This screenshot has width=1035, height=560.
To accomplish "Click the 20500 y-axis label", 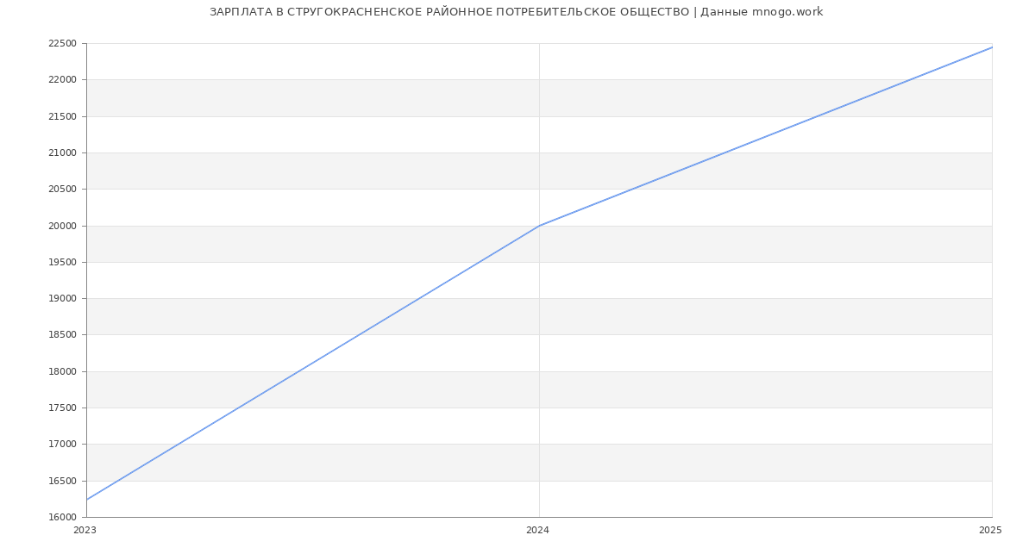I will point(62,190).
